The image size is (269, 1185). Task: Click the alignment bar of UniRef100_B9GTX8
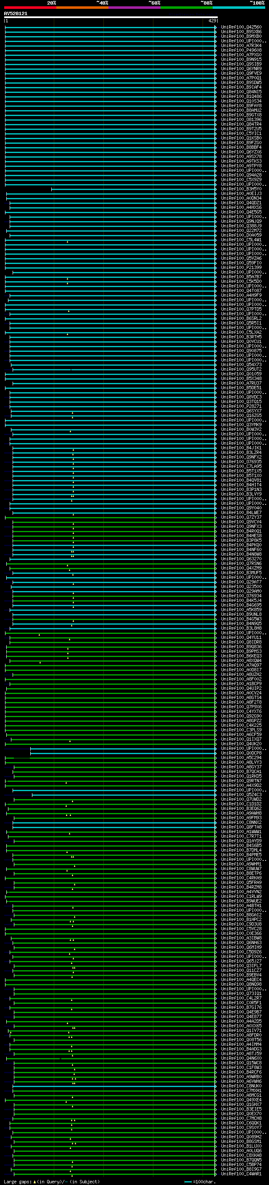point(111,116)
